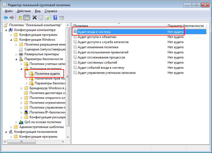
Task: Click the Back arrow toolbar icon
Action: pyautogui.click(x=6, y=18)
